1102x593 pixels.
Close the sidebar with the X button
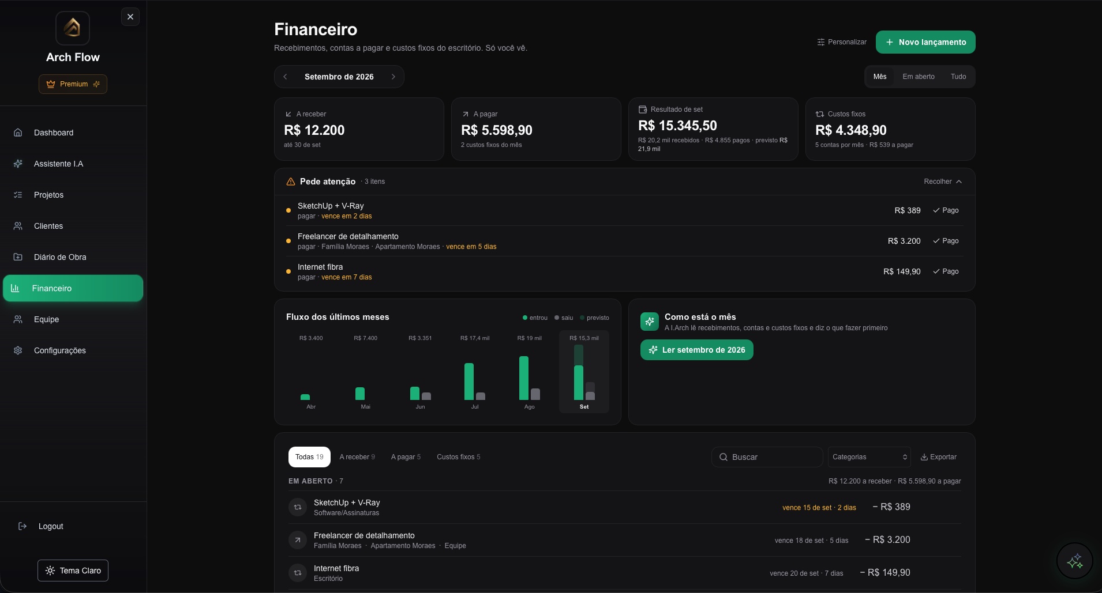(130, 17)
